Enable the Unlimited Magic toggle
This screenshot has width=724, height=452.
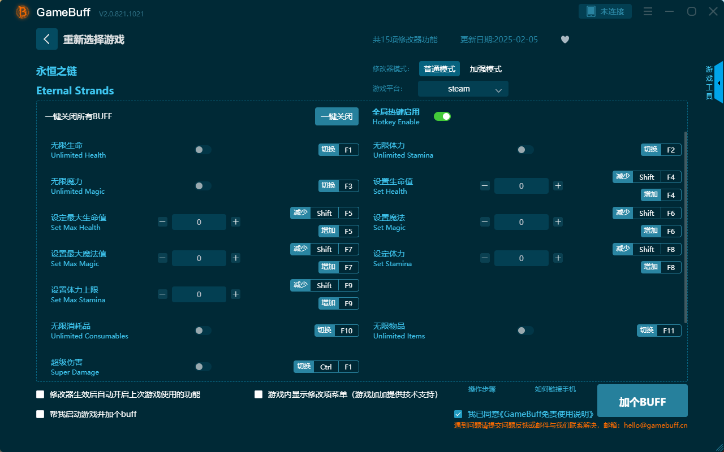coord(203,186)
